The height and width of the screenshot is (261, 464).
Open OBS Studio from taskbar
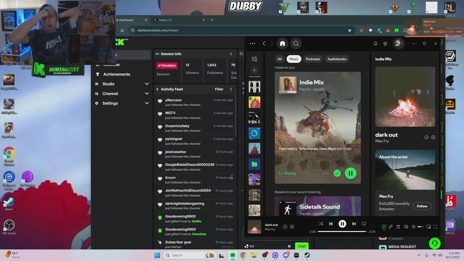(x=265, y=255)
